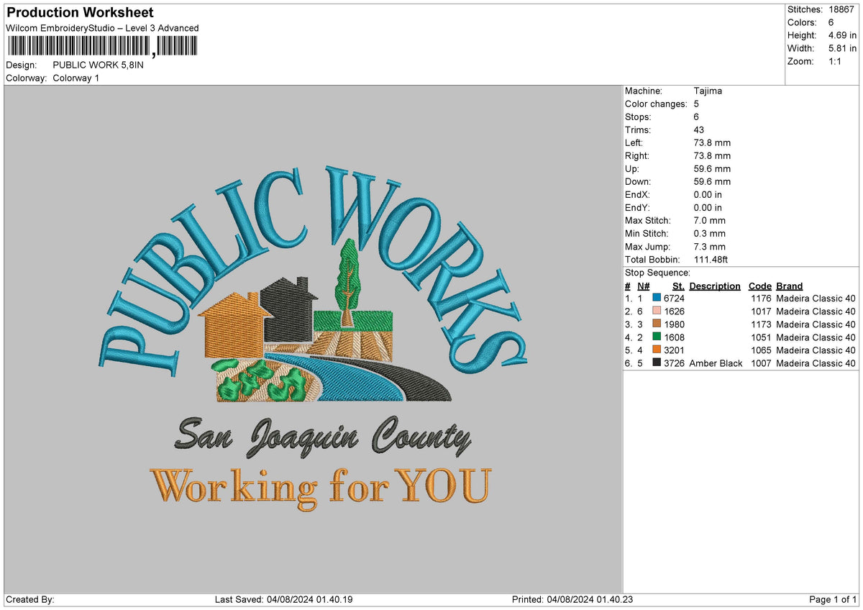Click the 'Stops:' label
This screenshot has width=863, height=610.
[638, 117]
